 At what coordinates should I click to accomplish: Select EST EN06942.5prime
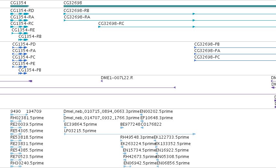click(140, 163)
